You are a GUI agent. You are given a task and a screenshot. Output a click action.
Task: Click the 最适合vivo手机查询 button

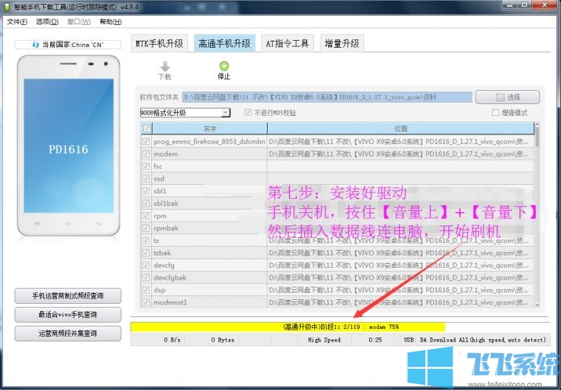[x=67, y=315]
